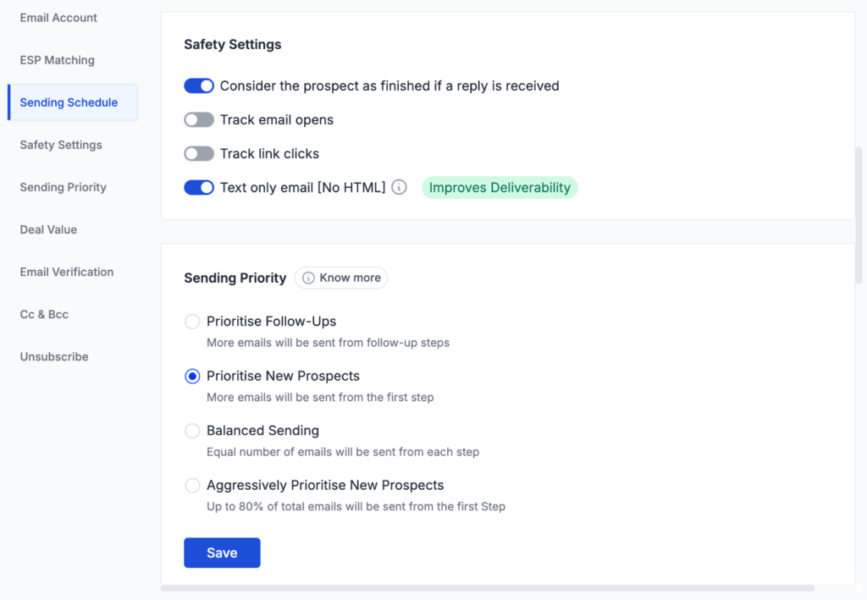The height and width of the screenshot is (600, 867).
Task: Go to Cc & Bcc settings
Action: (x=44, y=314)
